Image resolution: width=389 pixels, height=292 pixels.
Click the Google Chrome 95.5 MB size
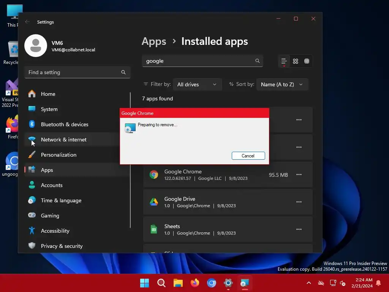[278, 175]
